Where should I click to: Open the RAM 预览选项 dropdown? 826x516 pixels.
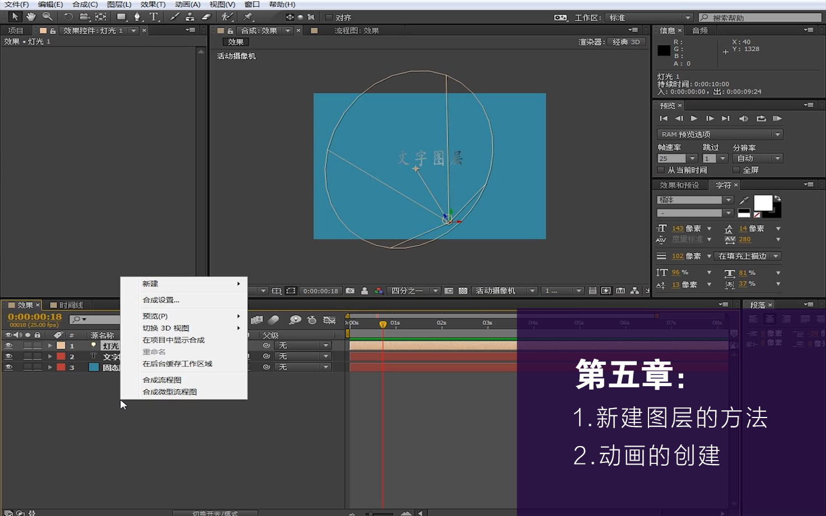720,134
